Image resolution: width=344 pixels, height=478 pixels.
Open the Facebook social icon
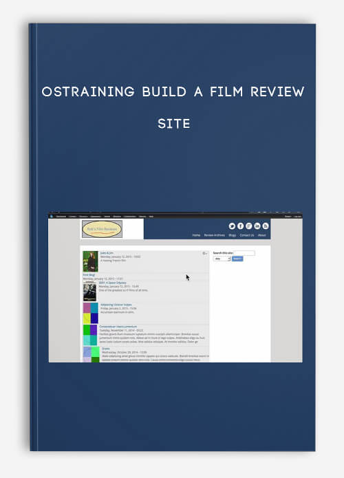coord(241,226)
